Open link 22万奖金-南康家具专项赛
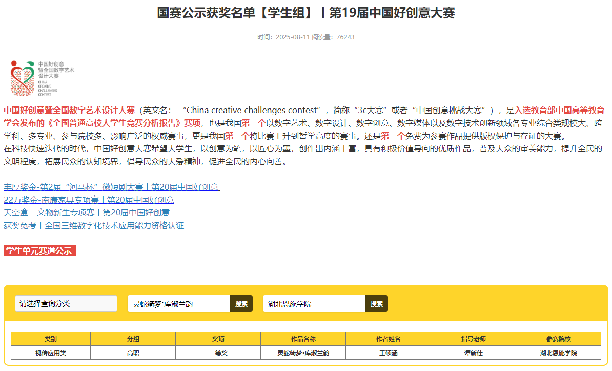The image size is (612, 371). click(89, 200)
